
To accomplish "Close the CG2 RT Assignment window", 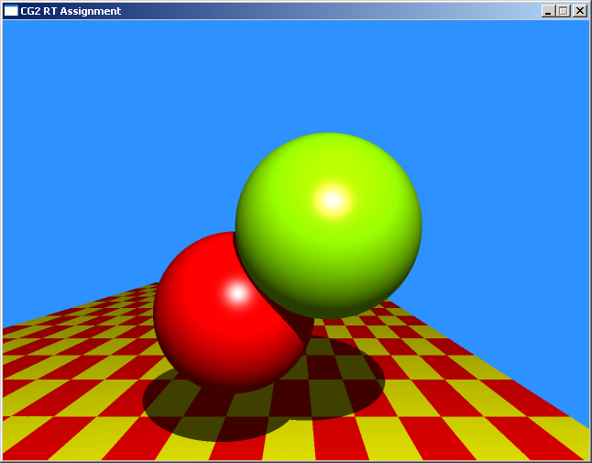I will 579,11.
